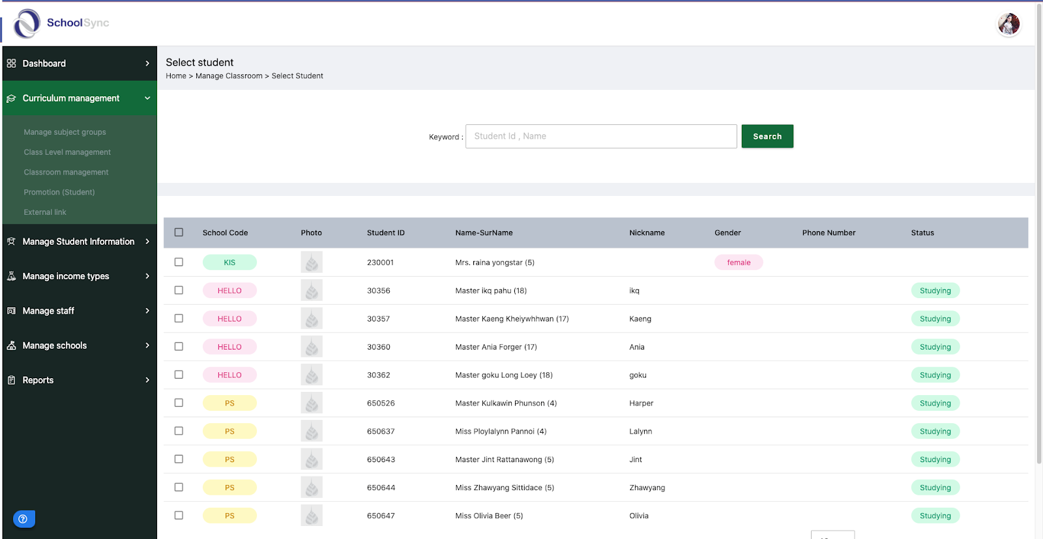Expand the Dashboard menu chevron
Screen dimensions: 1043x539
point(147,63)
